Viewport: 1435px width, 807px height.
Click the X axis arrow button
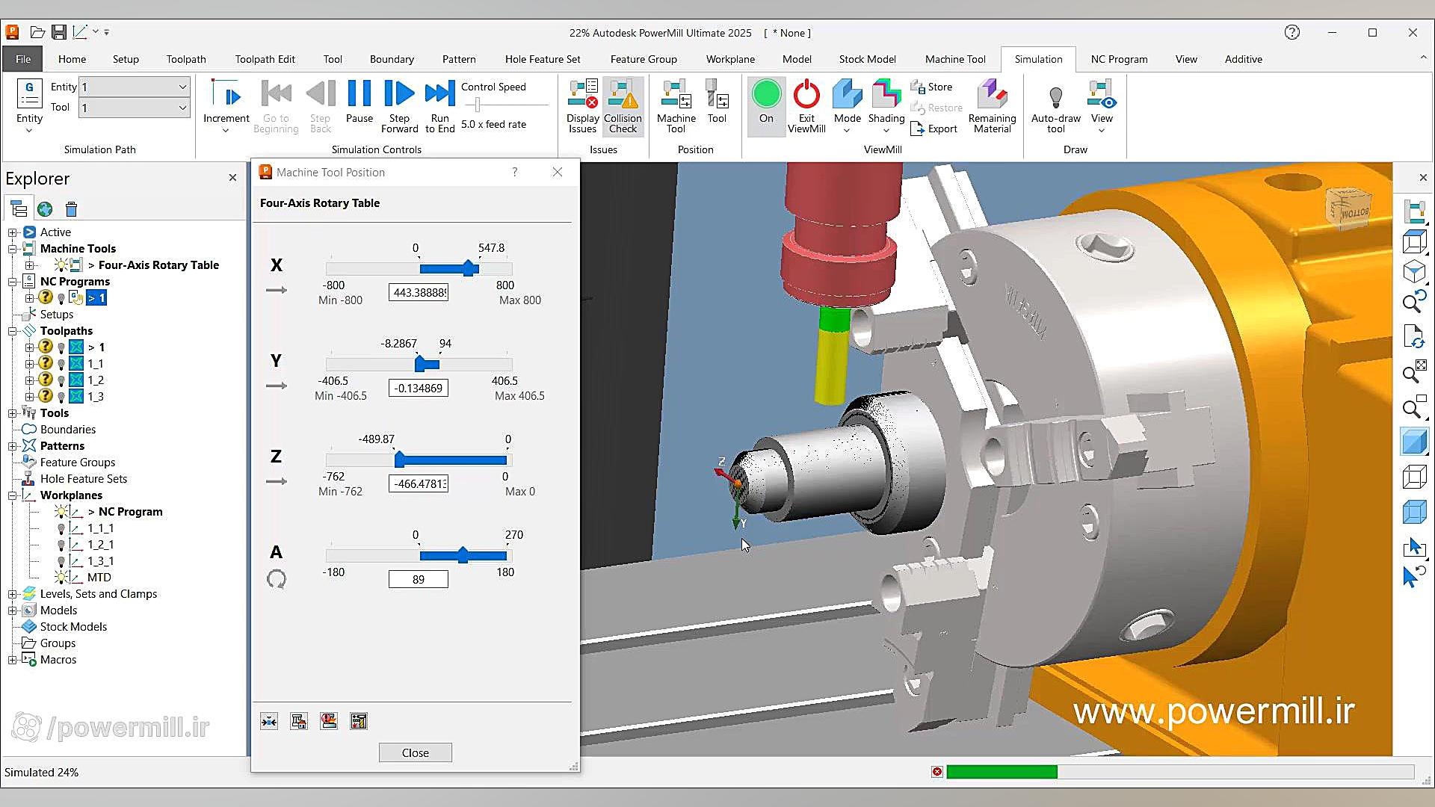(277, 290)
